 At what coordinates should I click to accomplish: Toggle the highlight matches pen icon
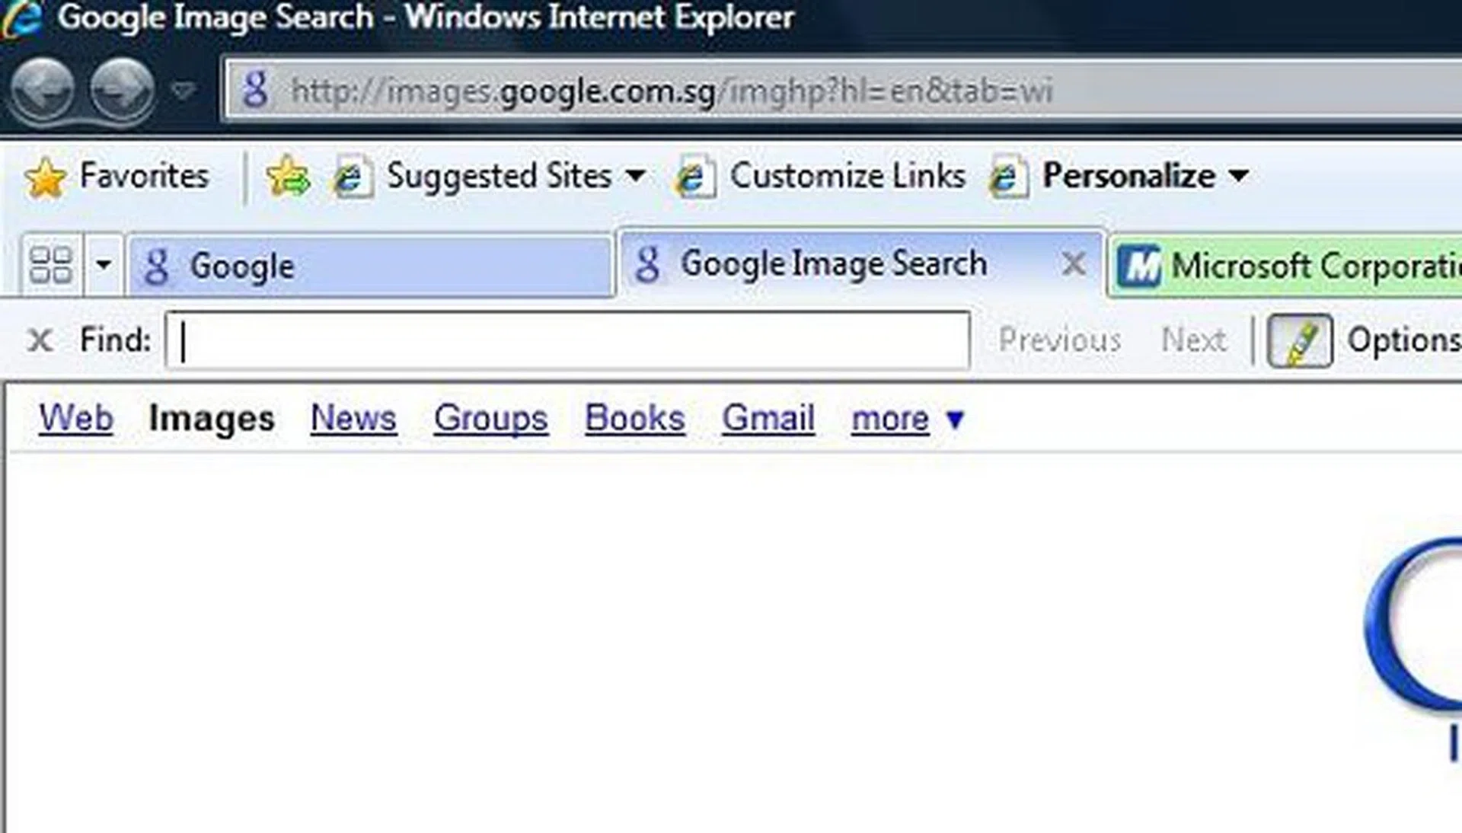pos(1299,340)
